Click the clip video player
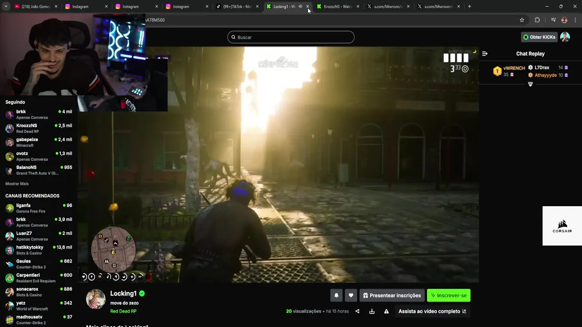The image size is (582, 327). click(278, 164)
